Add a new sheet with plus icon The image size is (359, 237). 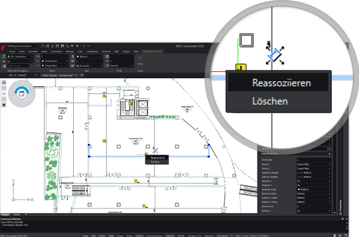pos(26,215)
